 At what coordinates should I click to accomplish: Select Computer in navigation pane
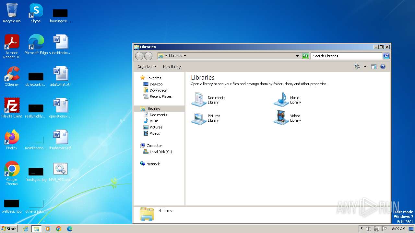[x=154, y=146]
